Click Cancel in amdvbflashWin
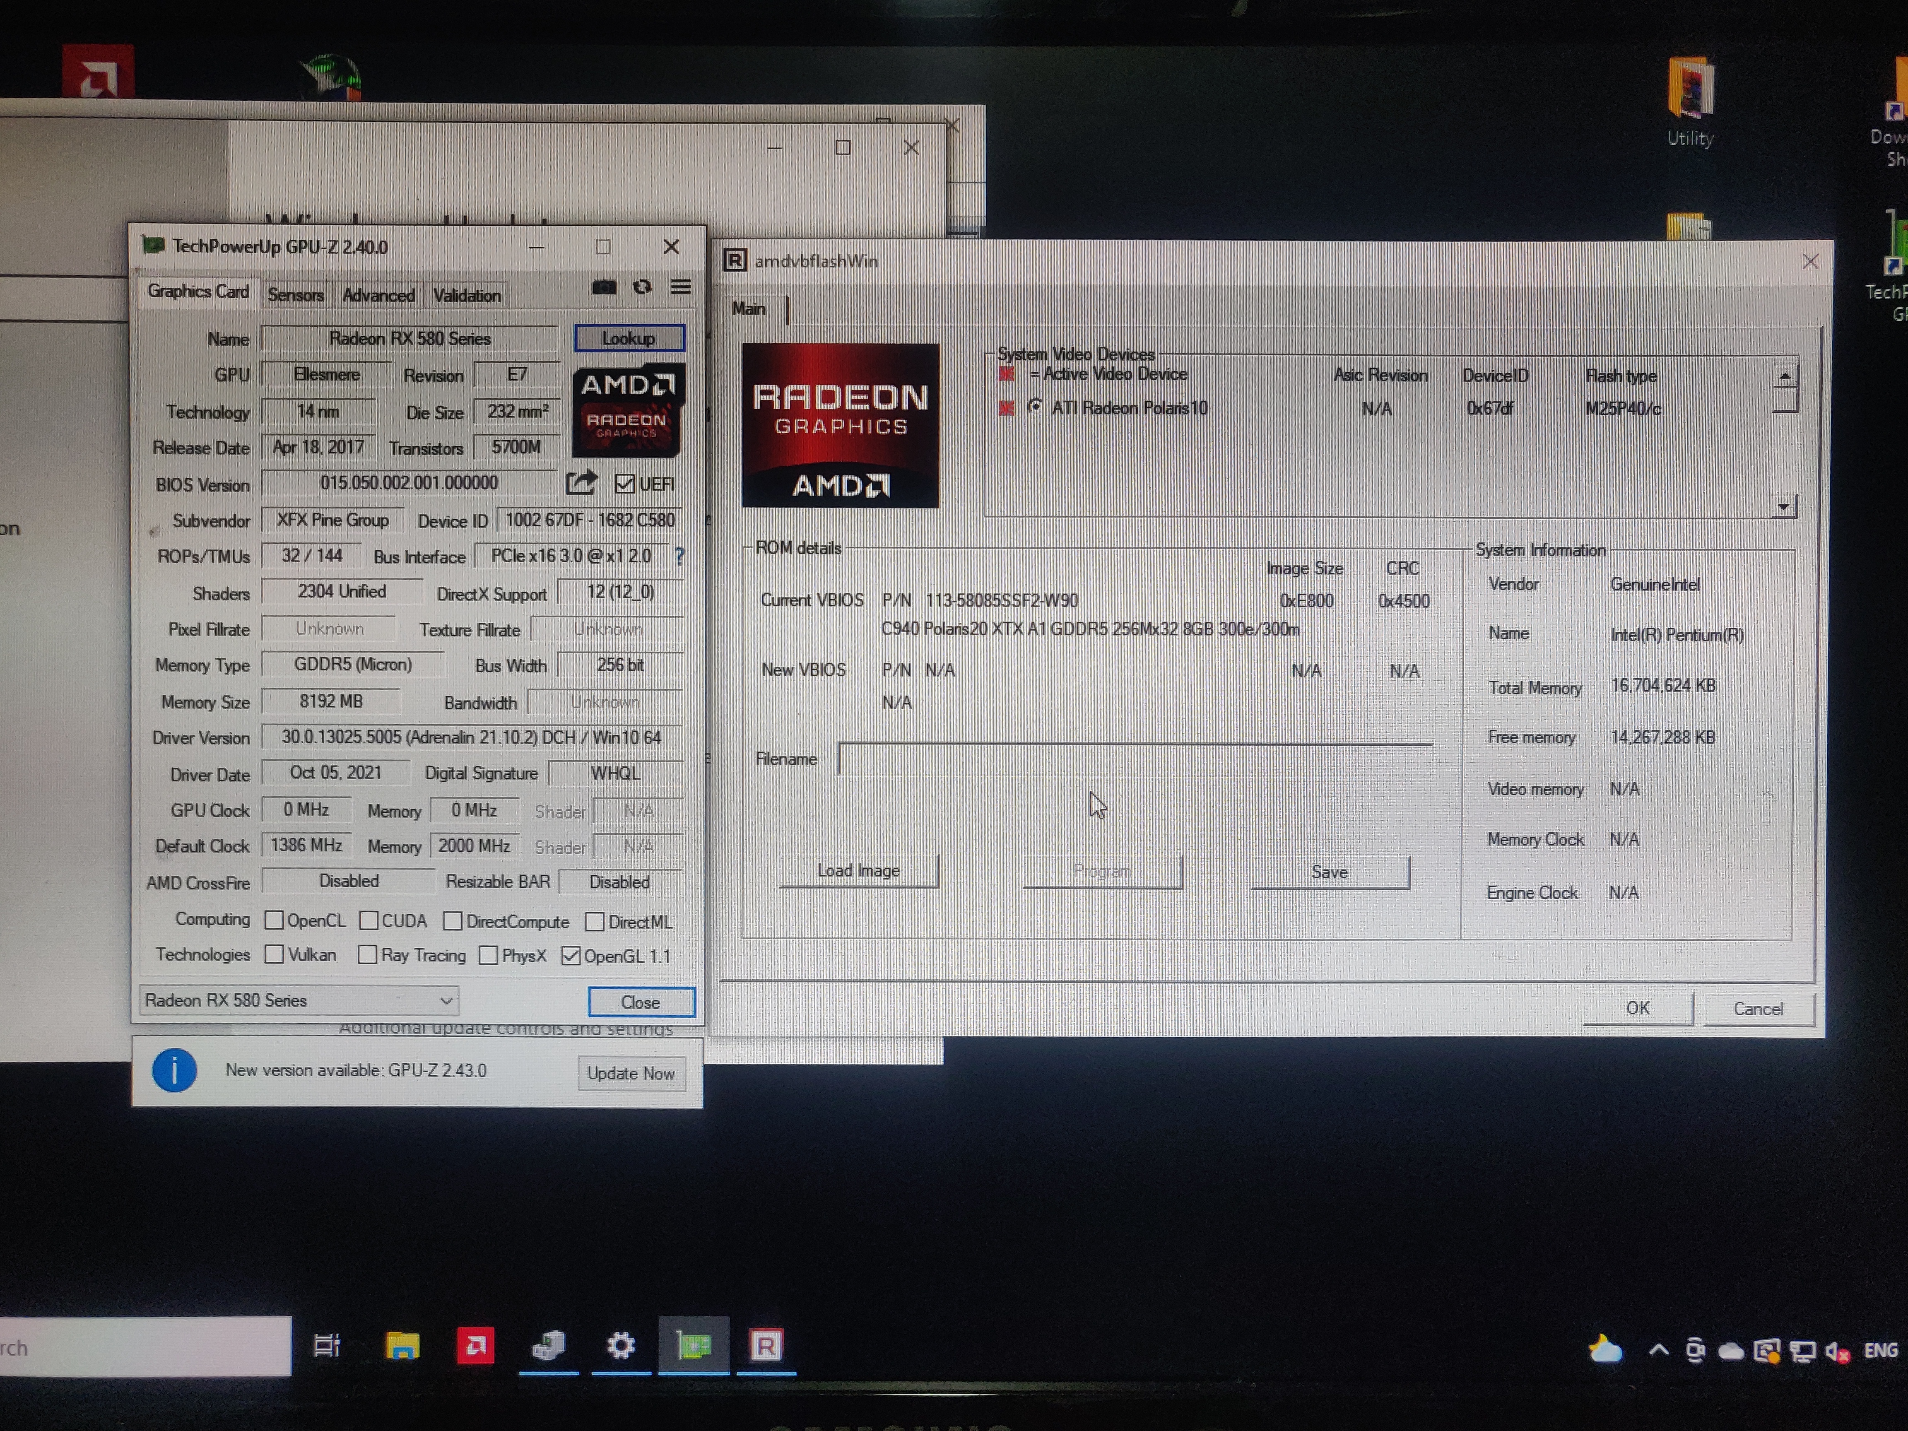Viewport: 1908px width, 1431px height. [x=1758, y=1008]
